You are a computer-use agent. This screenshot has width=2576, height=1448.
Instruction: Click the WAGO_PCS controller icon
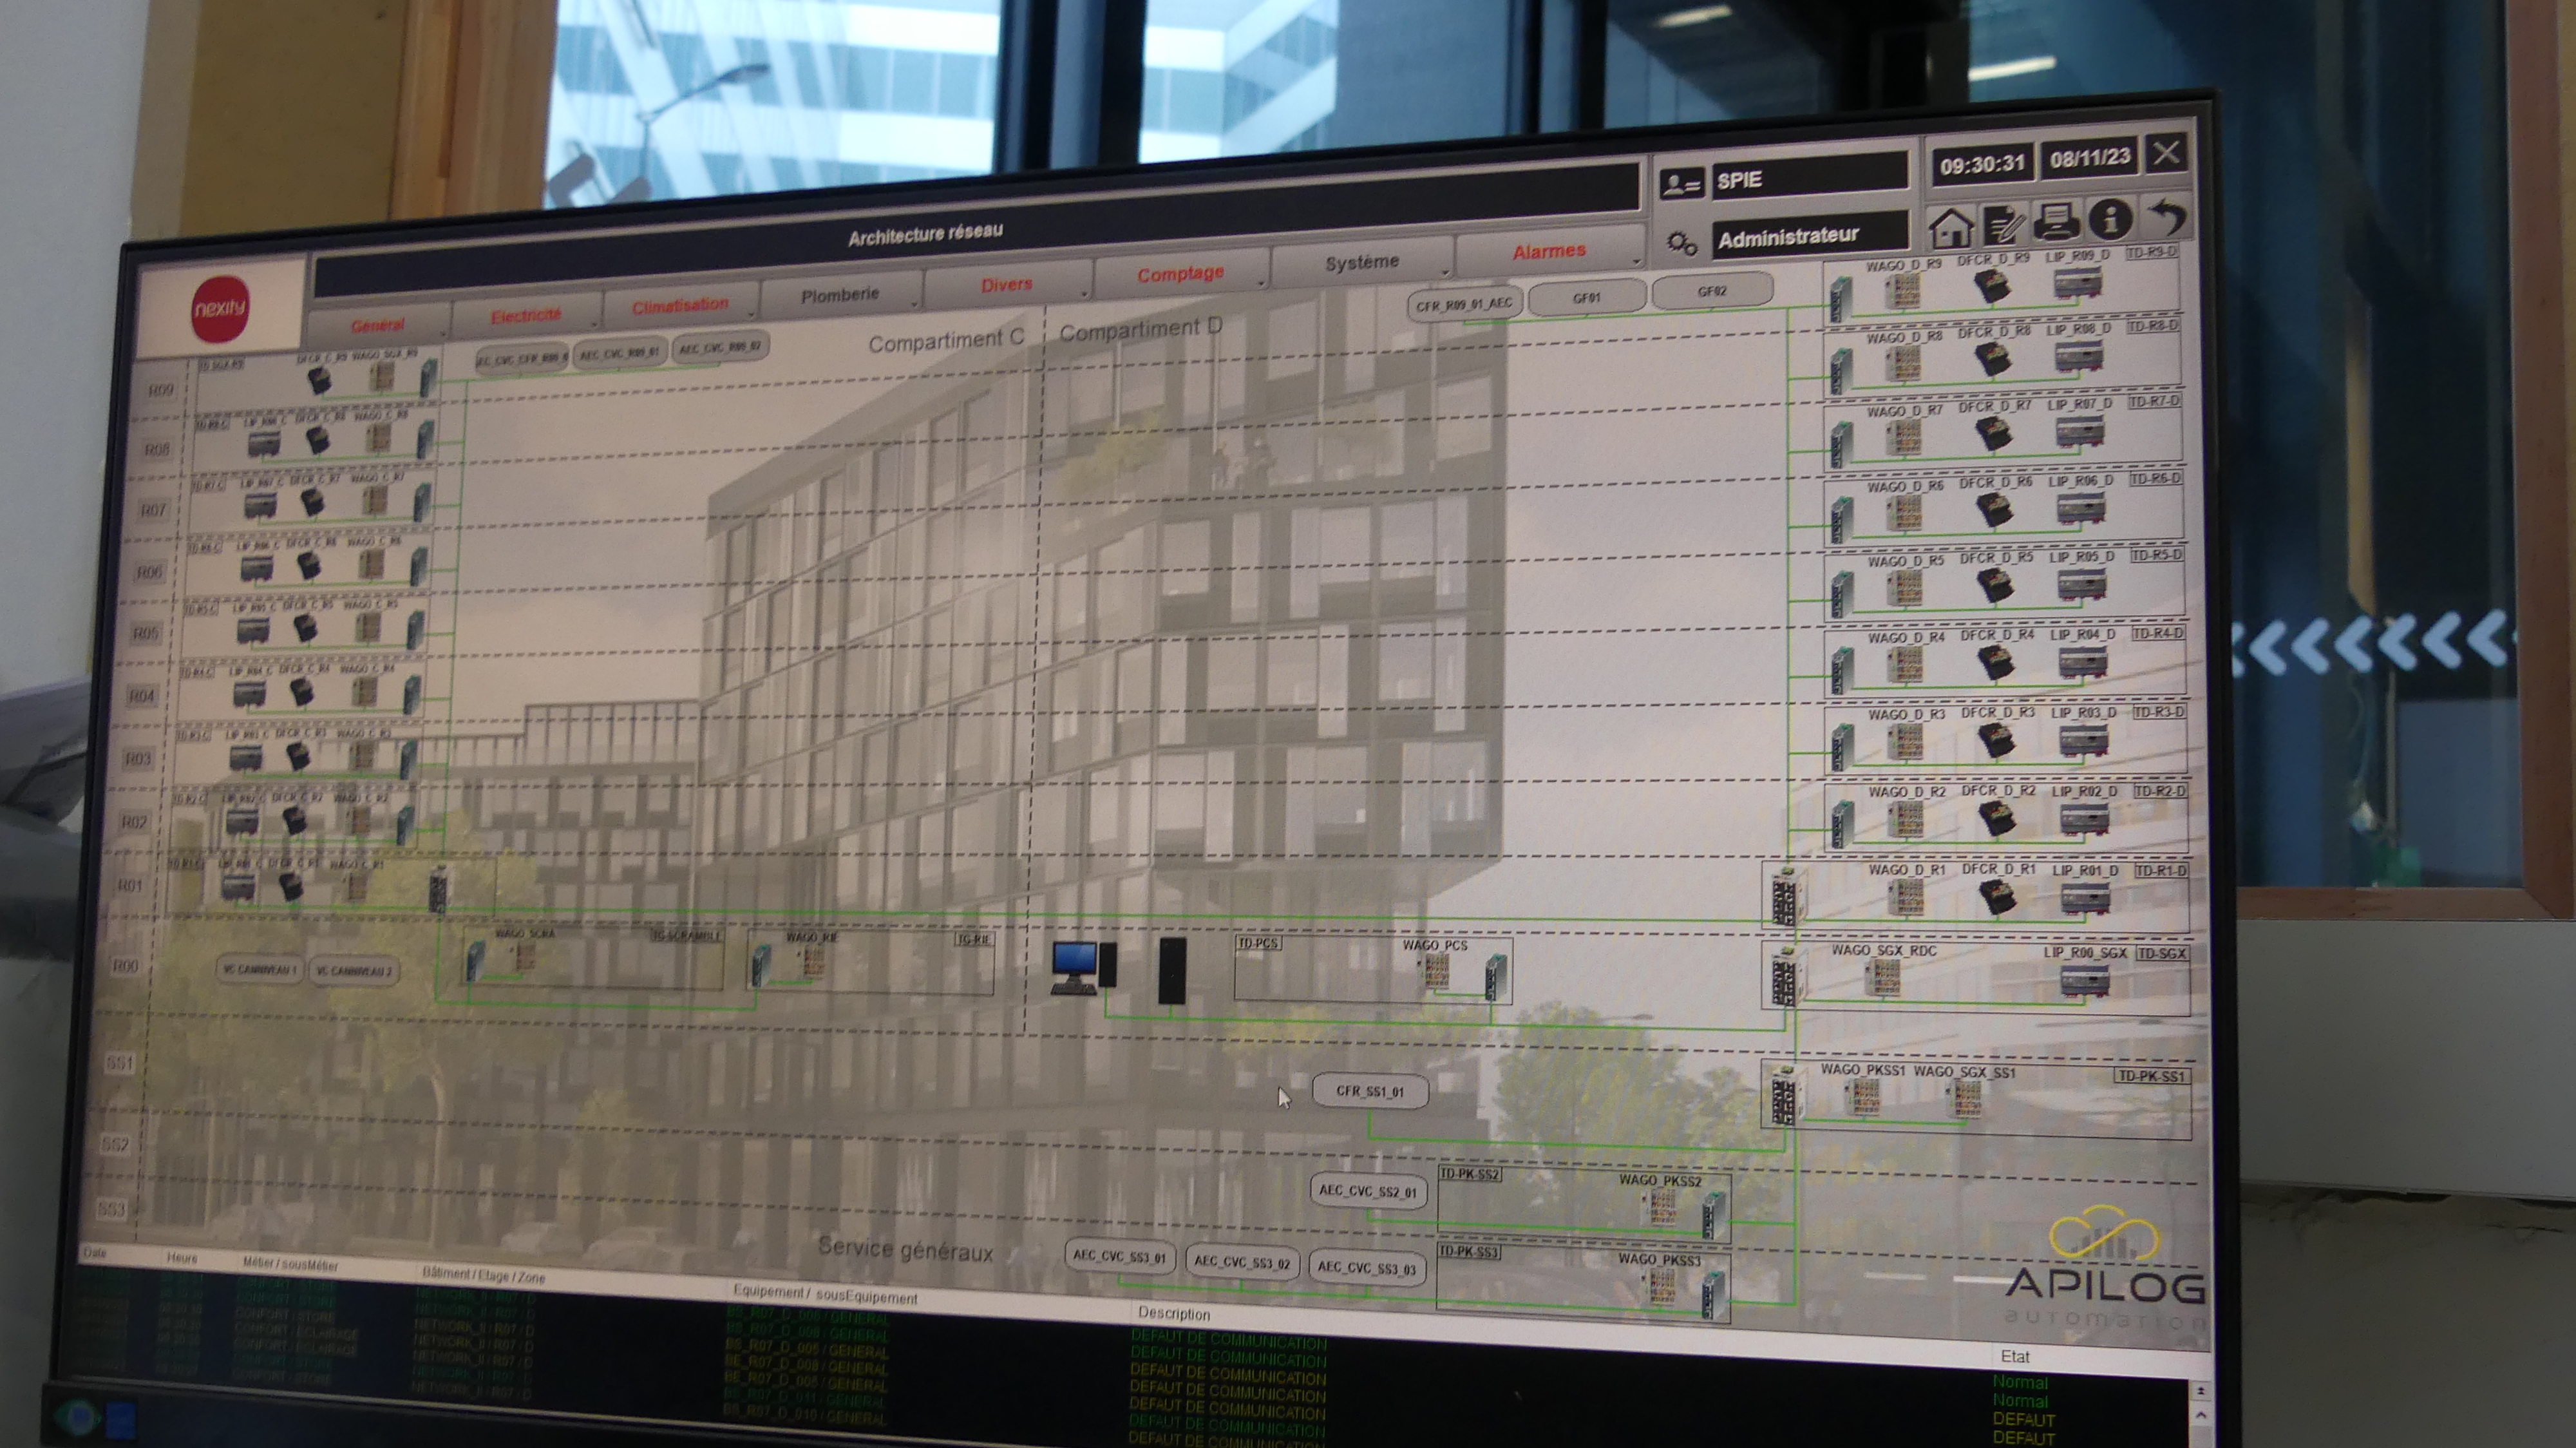point(1436,972)
